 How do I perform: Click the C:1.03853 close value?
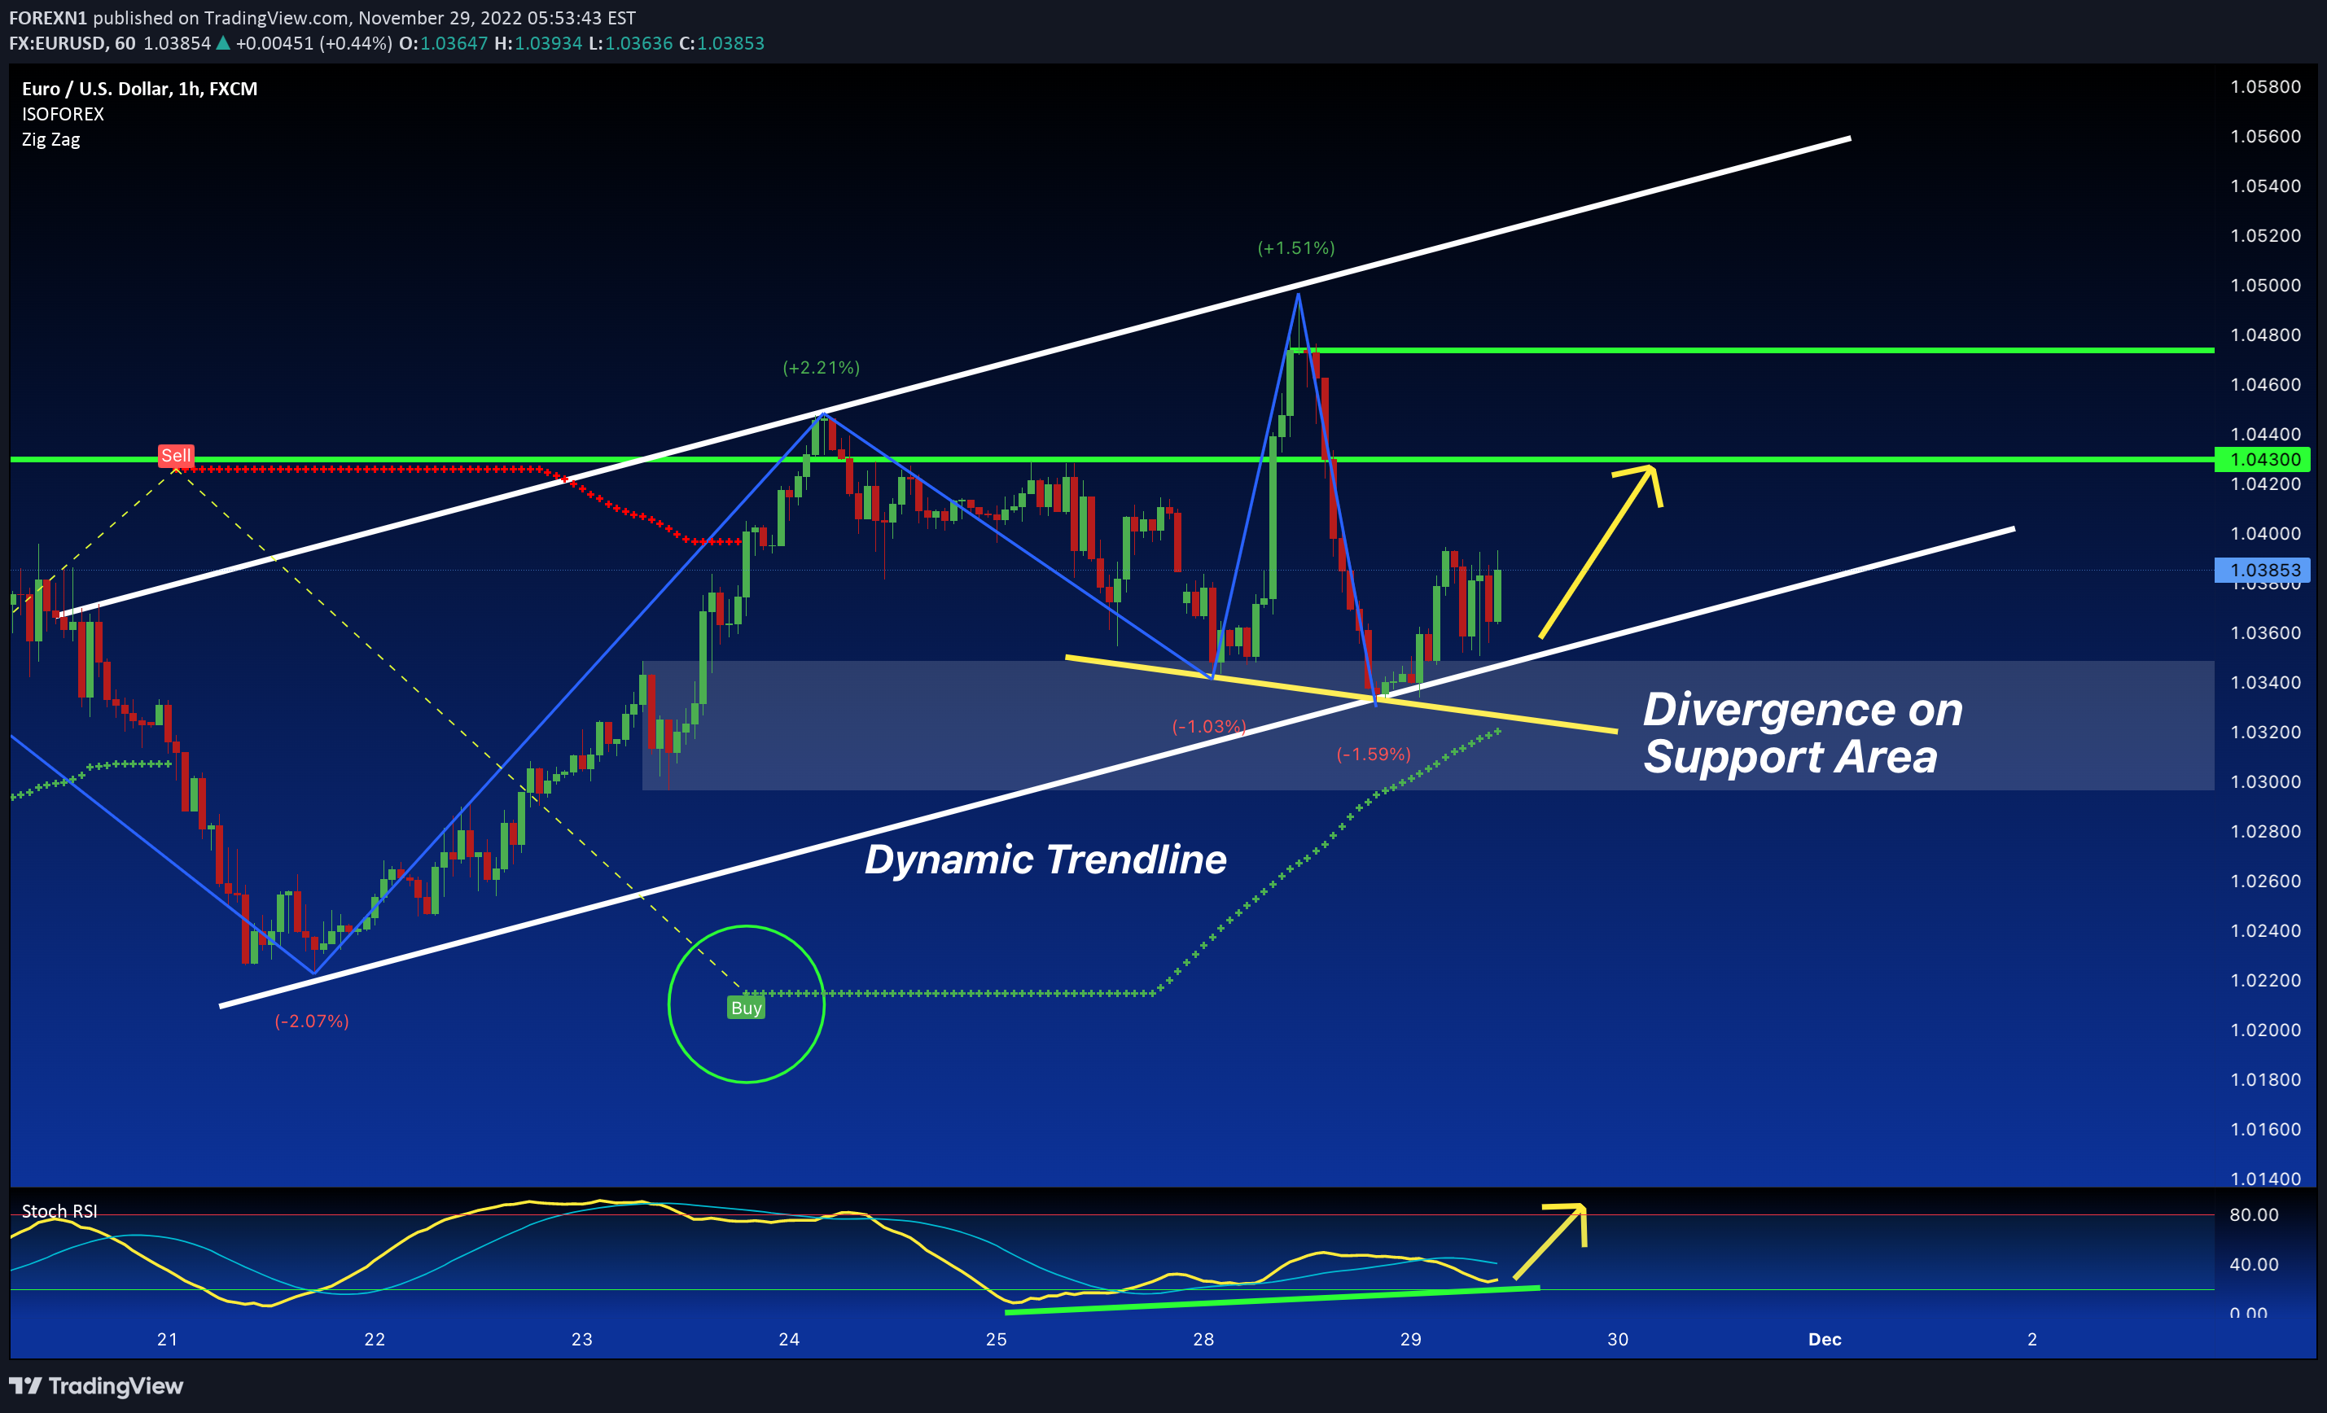[721, 43]
